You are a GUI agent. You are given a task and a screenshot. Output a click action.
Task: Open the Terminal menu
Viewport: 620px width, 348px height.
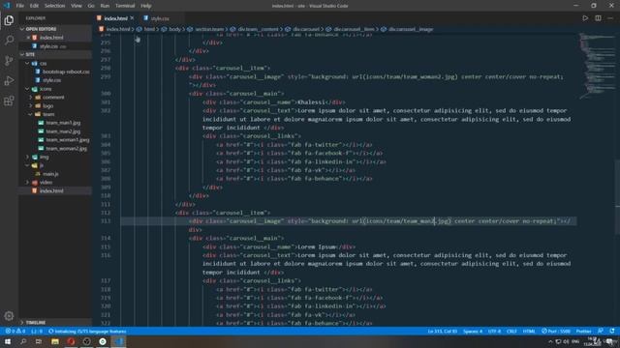[125, 6]
